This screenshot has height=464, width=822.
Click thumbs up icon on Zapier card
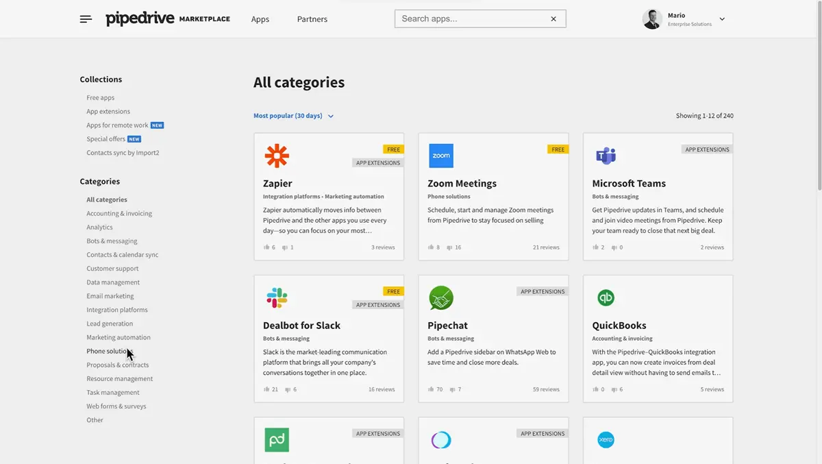pyautogui.click(x=266, y=247)
